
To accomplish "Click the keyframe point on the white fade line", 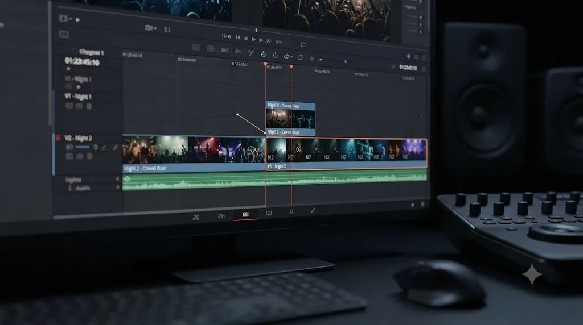I will 237,114.
